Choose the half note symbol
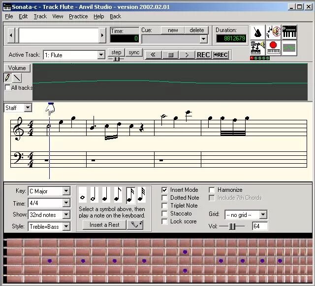The width and height of the screenshot is (315, 286). [94, 195]
